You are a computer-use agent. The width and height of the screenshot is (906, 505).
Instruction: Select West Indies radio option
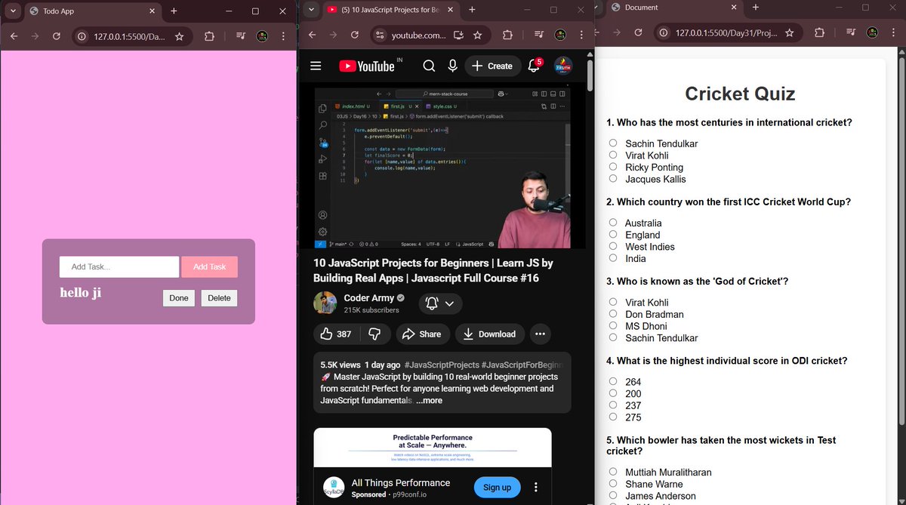[613, 246]
